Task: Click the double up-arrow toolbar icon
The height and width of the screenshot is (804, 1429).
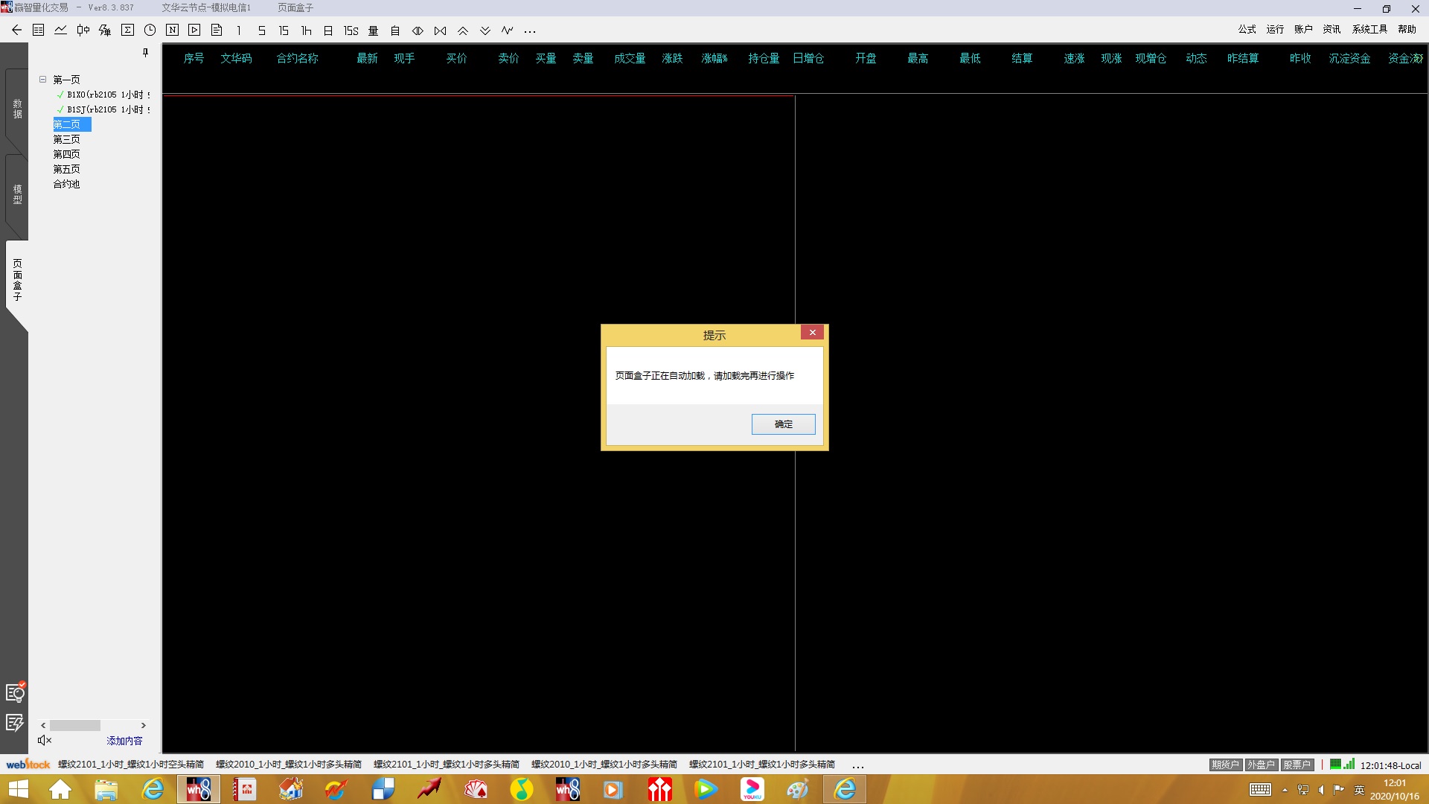Action: 462,31
